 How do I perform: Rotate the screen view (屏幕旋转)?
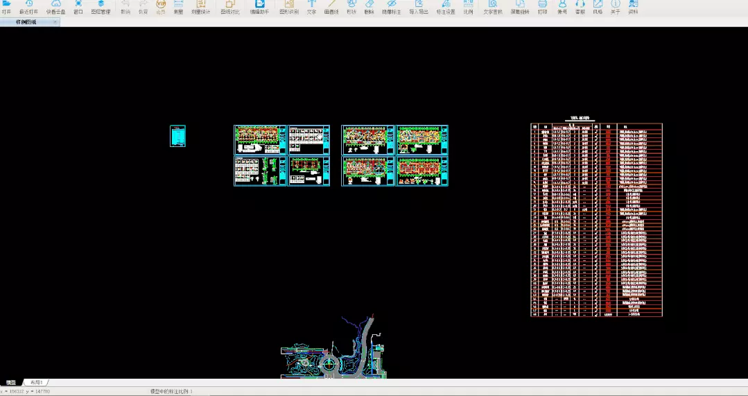[x=520, y=7]
